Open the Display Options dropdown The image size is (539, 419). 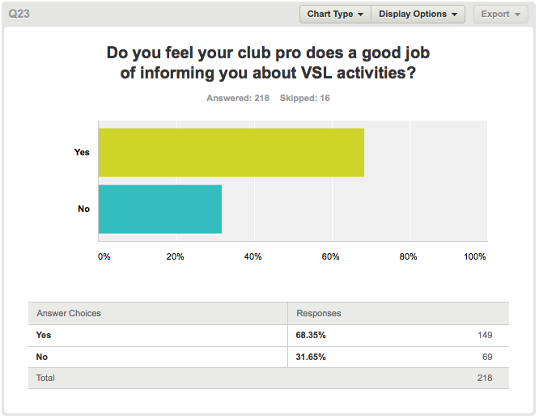point(418,14)
